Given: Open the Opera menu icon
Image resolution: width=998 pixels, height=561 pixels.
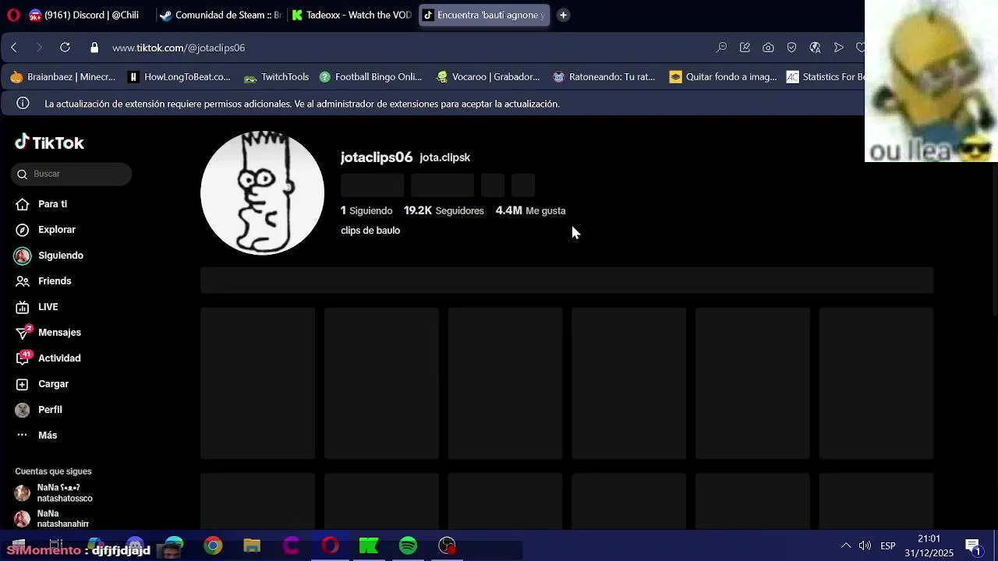Looking at the screenshot, I should click(x=13, y=15).
